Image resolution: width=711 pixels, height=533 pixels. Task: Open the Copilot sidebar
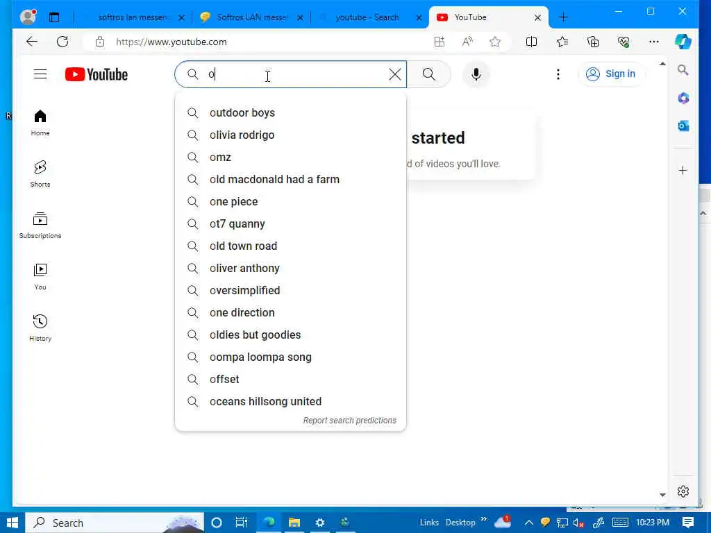[x=683, y=42]
